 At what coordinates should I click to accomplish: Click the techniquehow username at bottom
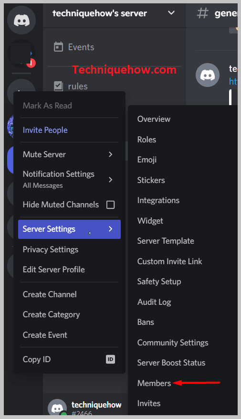point(96,405)
